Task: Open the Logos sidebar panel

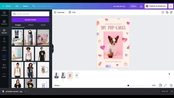Action: 4,57
